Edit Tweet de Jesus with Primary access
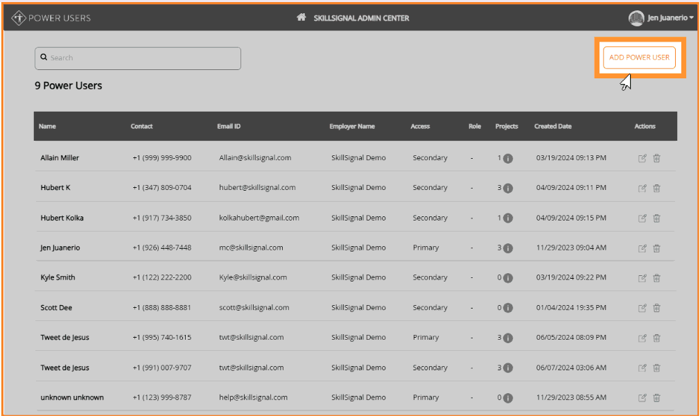 [x=642, y=338]
